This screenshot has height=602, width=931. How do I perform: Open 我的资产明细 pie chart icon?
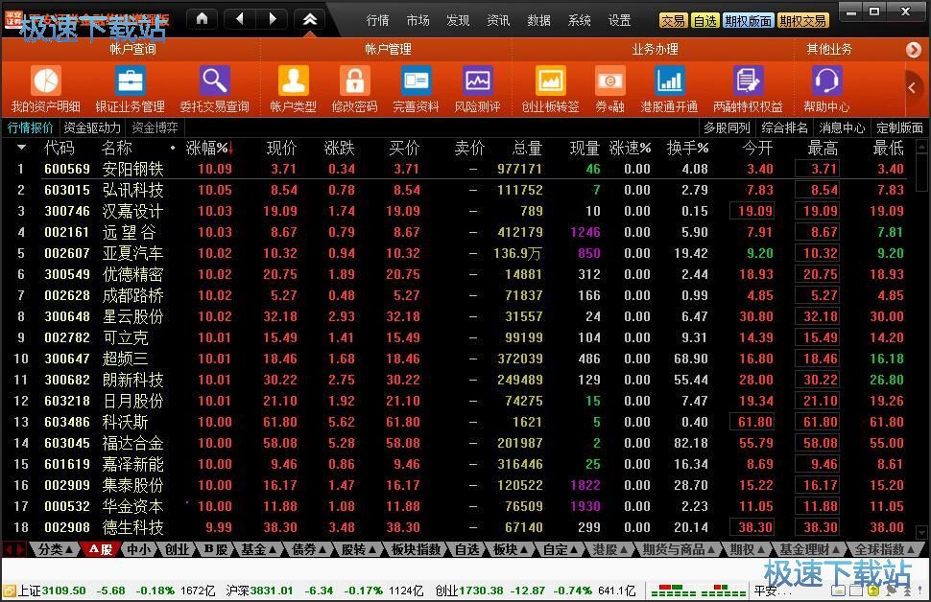point(46,81)
